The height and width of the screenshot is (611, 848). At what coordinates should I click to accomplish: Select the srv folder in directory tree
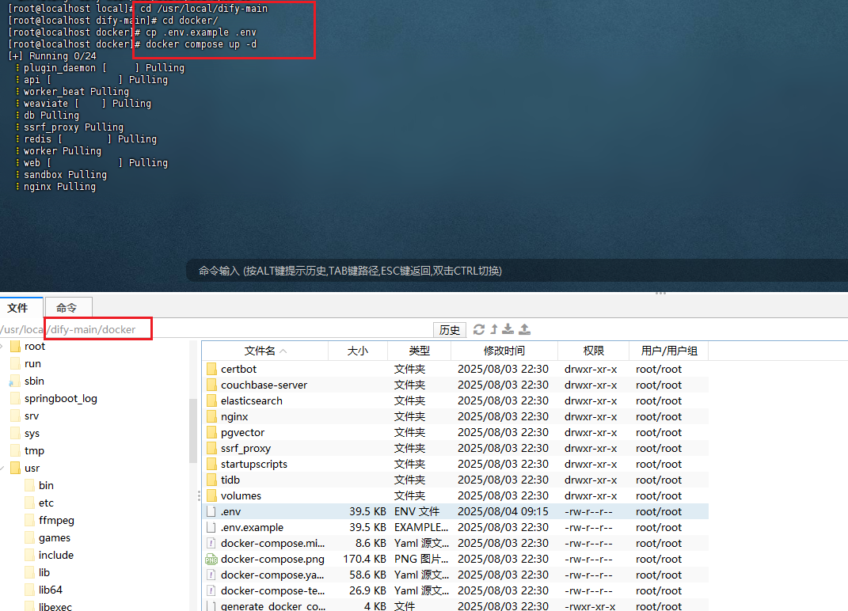point(32,416)
